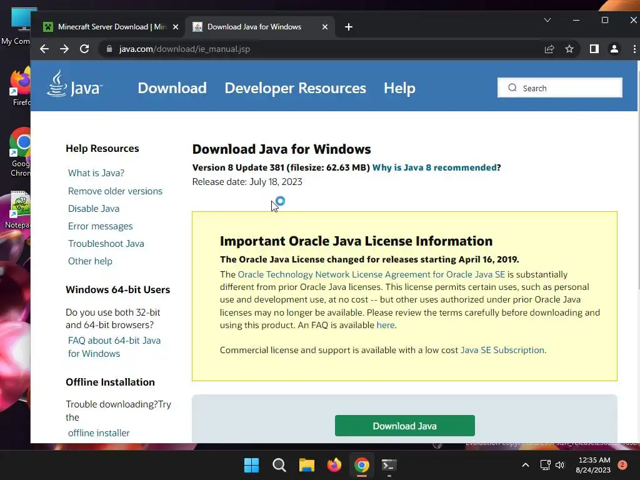
Task: Open the volume control in system tray
Action: coord(560,465)
